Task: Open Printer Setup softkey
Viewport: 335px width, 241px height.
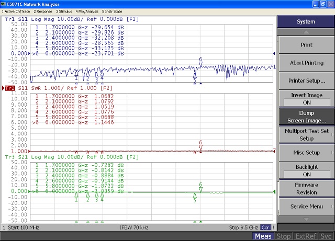Action: coord(306,81)
